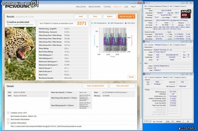Click the Save results button
Image resolution: width=198 pixels, height=131 pixels.
tap(95, 16)
